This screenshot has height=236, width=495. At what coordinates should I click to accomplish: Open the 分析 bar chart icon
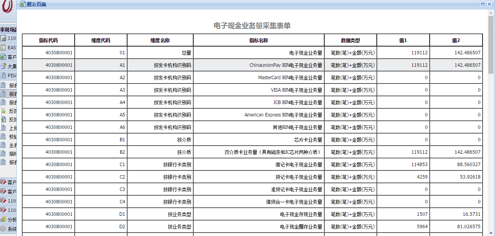3,219
